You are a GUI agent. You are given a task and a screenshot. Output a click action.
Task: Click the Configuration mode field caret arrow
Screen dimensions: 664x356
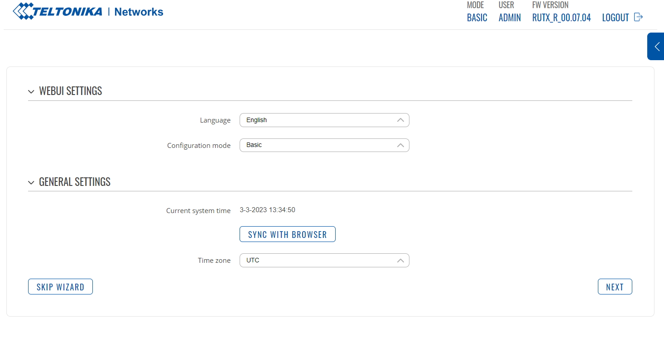(400, 145)
